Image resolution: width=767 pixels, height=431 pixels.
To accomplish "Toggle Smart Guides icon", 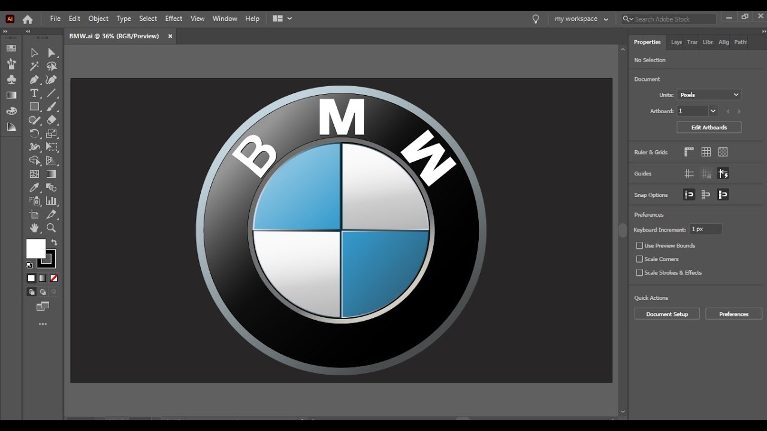I will tap(723, 174).
